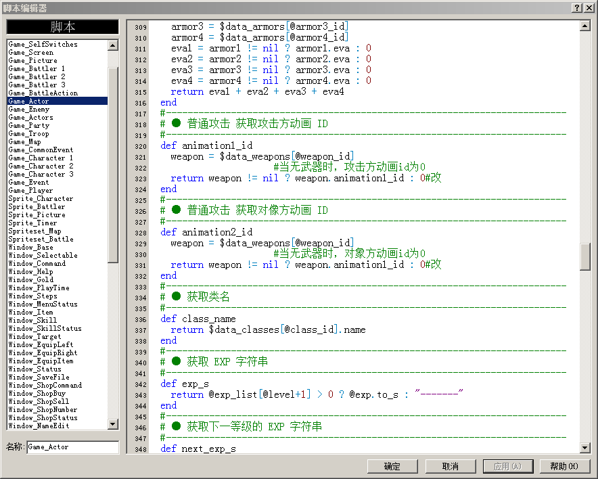Open help with the 帮助(H) button

pyautogui.click(x=565, y=466)
